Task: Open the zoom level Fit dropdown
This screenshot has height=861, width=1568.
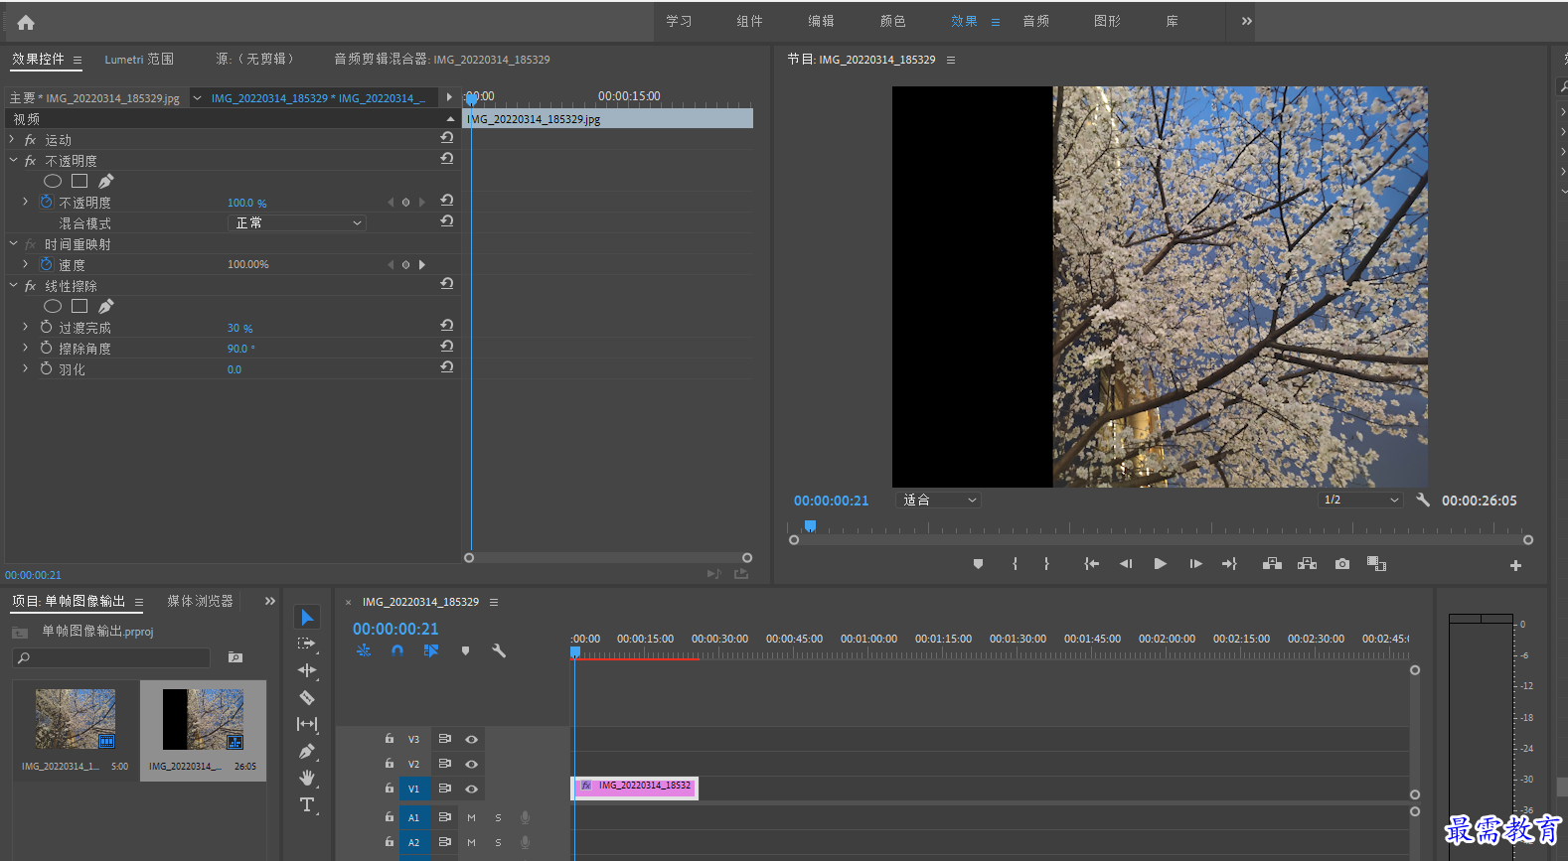Action: click(938, 501)
